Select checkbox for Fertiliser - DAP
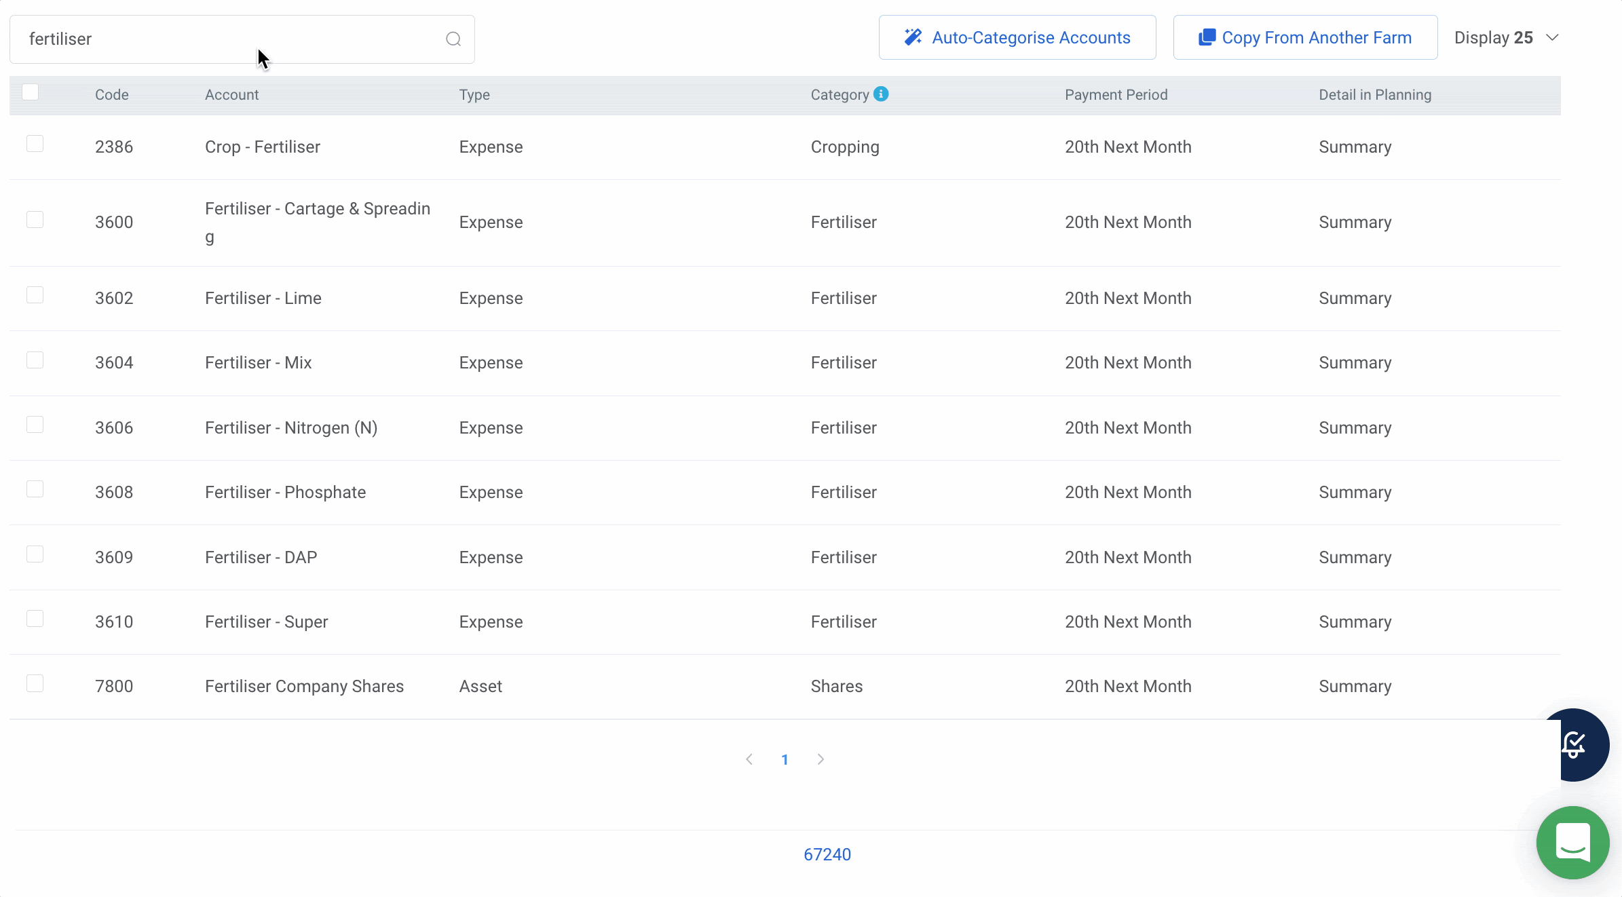This screenshot has height=897, width=1622. pyautogui.click(x=35, y=554)
